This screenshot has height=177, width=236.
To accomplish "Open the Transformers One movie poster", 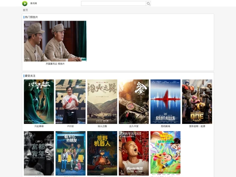I will point(197,102).
